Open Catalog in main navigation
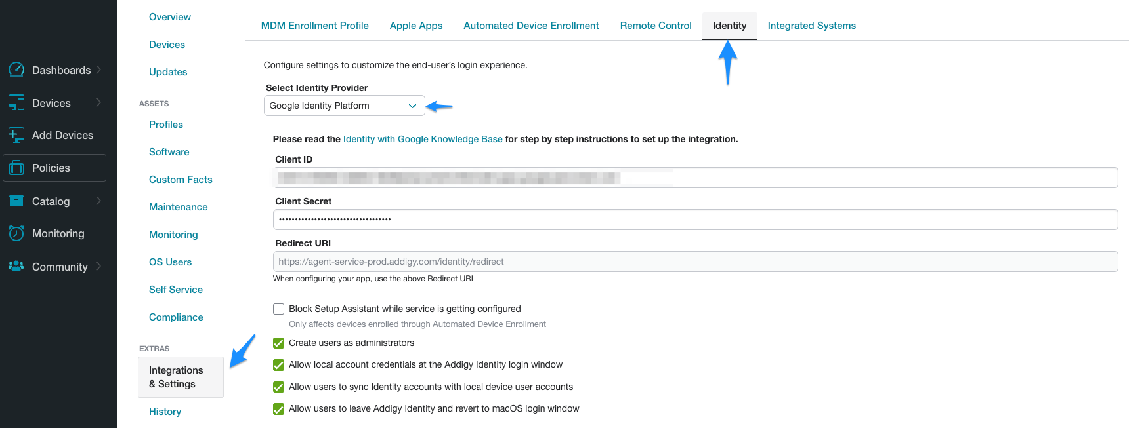 [x=51, y=201]
